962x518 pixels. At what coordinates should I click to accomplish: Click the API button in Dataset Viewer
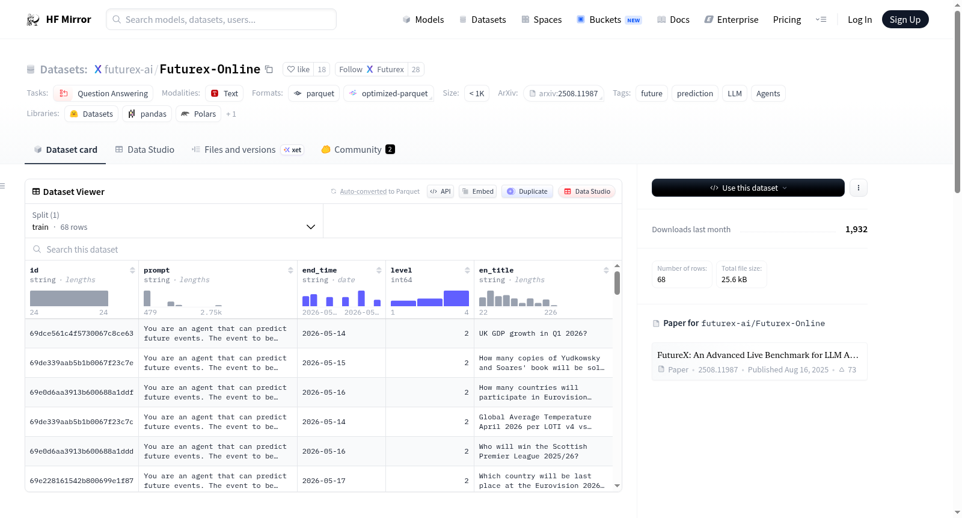[x=440, y=192]
